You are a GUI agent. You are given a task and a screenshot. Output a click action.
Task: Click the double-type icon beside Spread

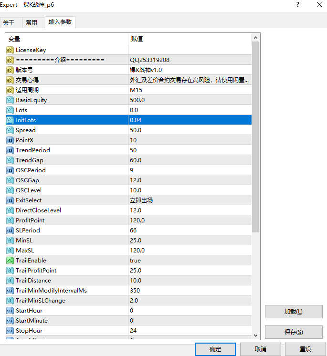tap(10, 130)
